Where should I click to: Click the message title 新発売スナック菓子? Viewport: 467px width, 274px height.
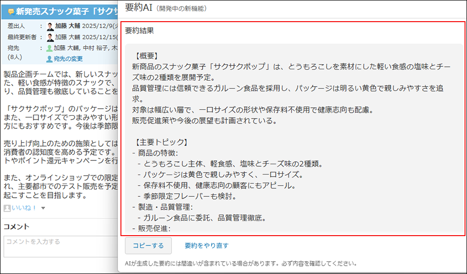tap(67, 12)
